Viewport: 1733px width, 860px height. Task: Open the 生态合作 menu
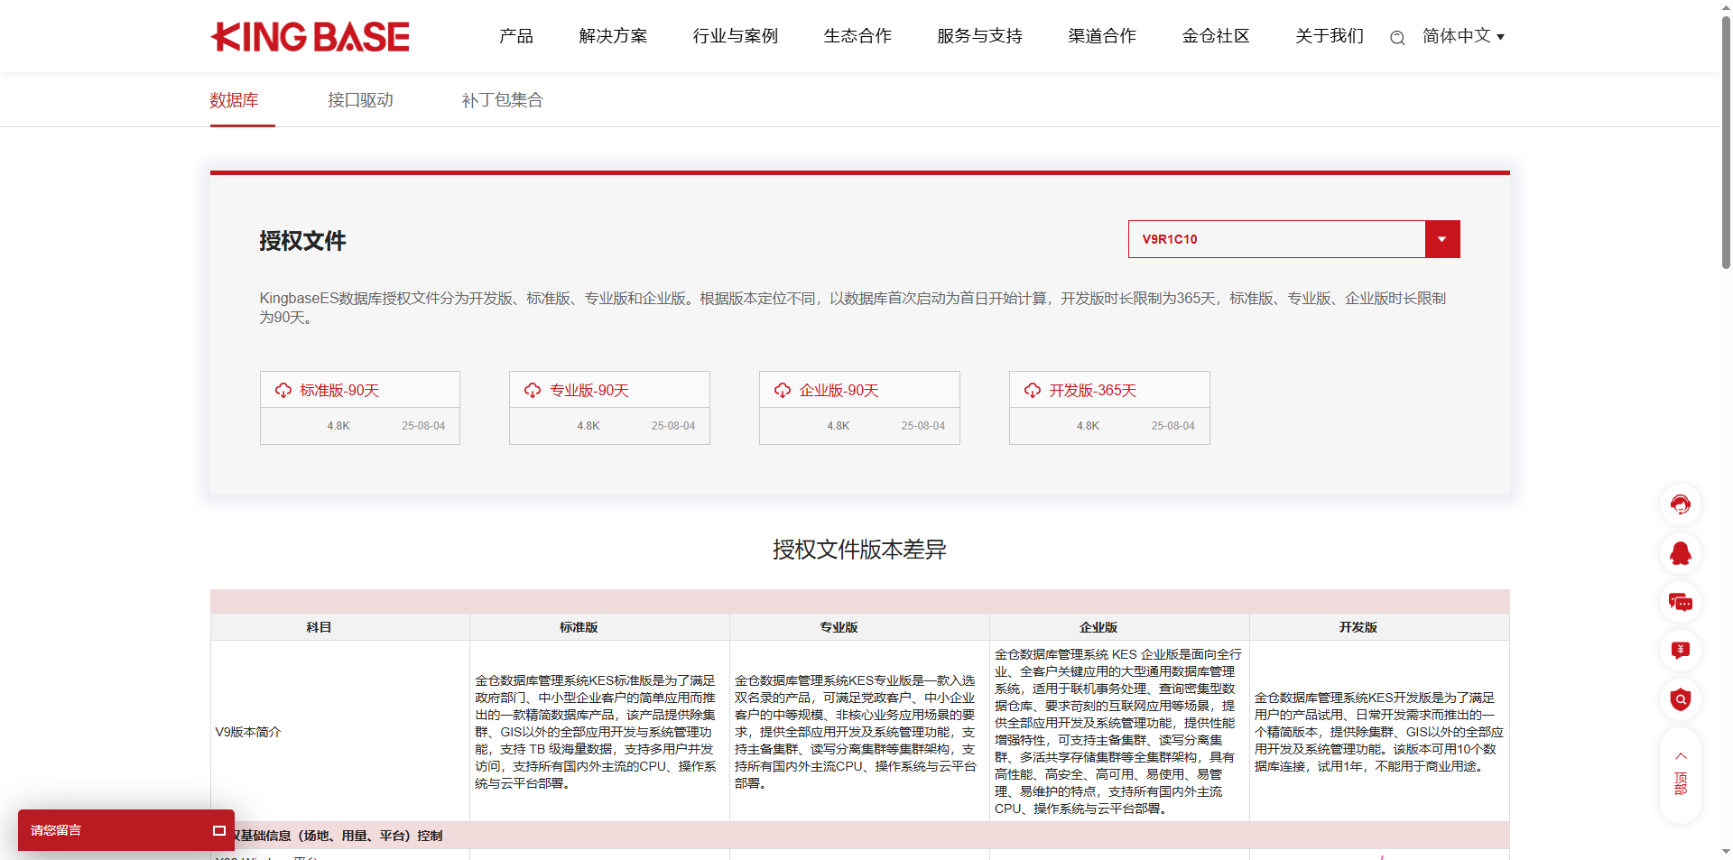tap(857, 36)
